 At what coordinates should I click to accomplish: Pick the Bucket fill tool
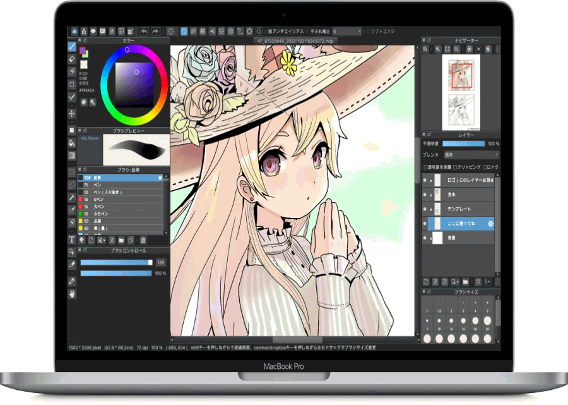pos(72,143)
